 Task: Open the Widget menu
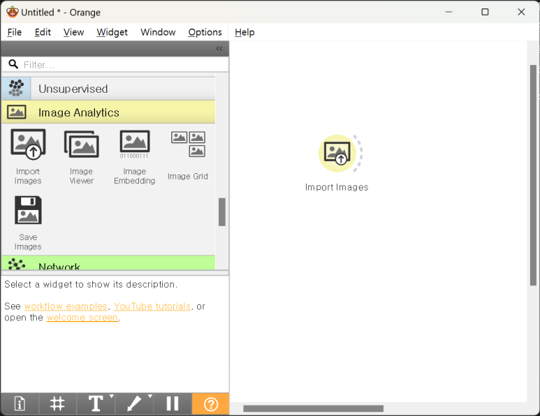click(112, 32)
